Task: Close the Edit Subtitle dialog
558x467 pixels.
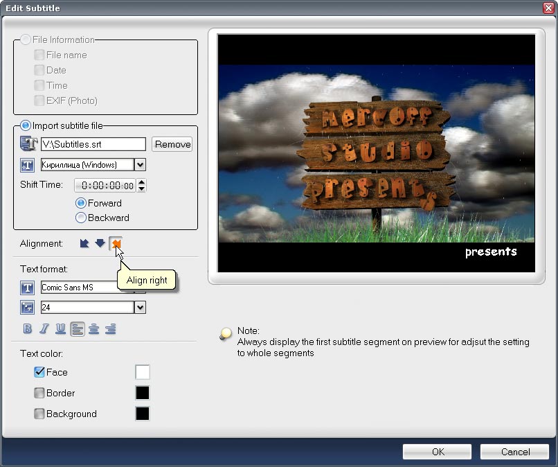Action: 548,8
